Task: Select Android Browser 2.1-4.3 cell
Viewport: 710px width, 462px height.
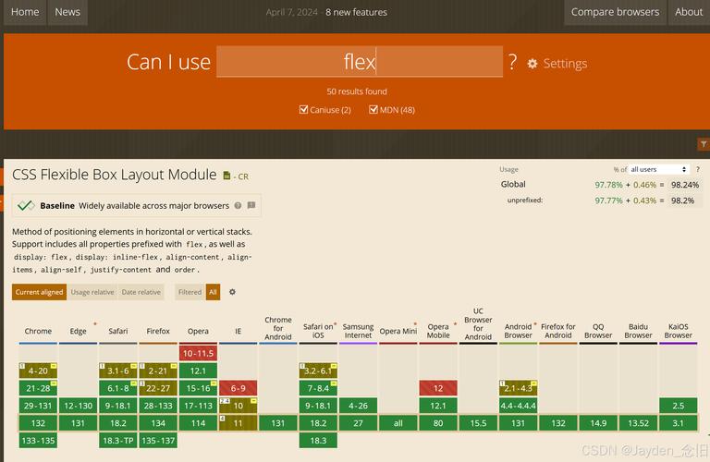Action: (x=518, y=388)
